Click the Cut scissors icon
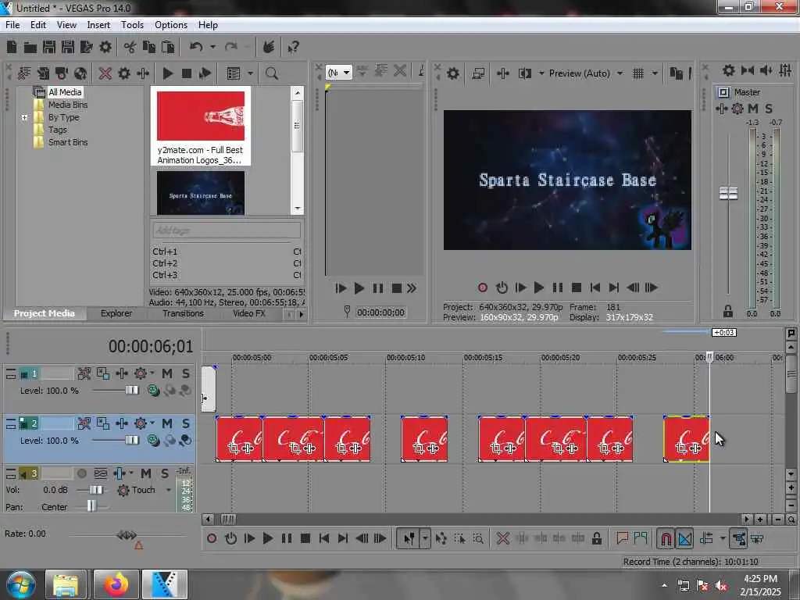The width and height of the screenshot is (800, 600). pos(130,48)
